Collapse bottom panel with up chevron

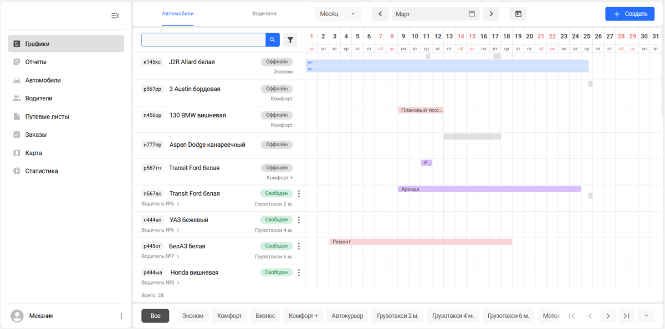click(x=646, y=316)
